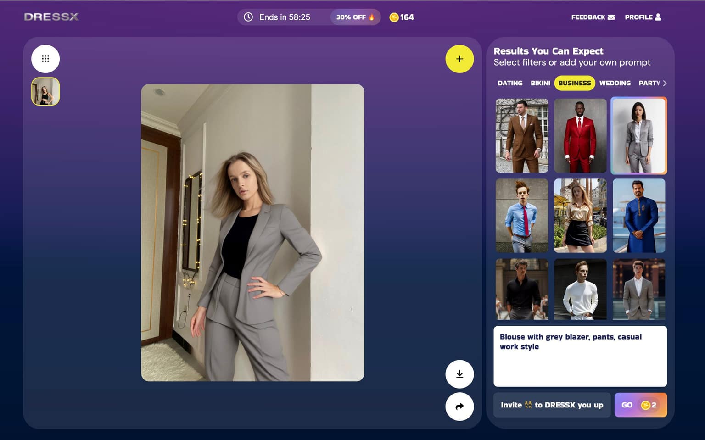The height and width of the screenshot is (440, 705).
Task: Choose the blue kurta man preset
Action: tap(639, 216)
